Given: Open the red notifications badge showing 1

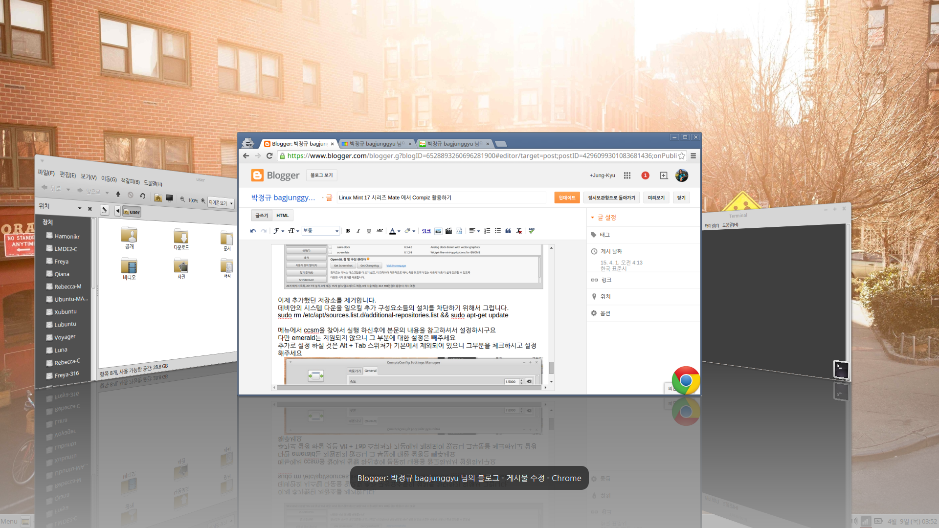Looking at the screenshot, I should click(x=646, y=176).
